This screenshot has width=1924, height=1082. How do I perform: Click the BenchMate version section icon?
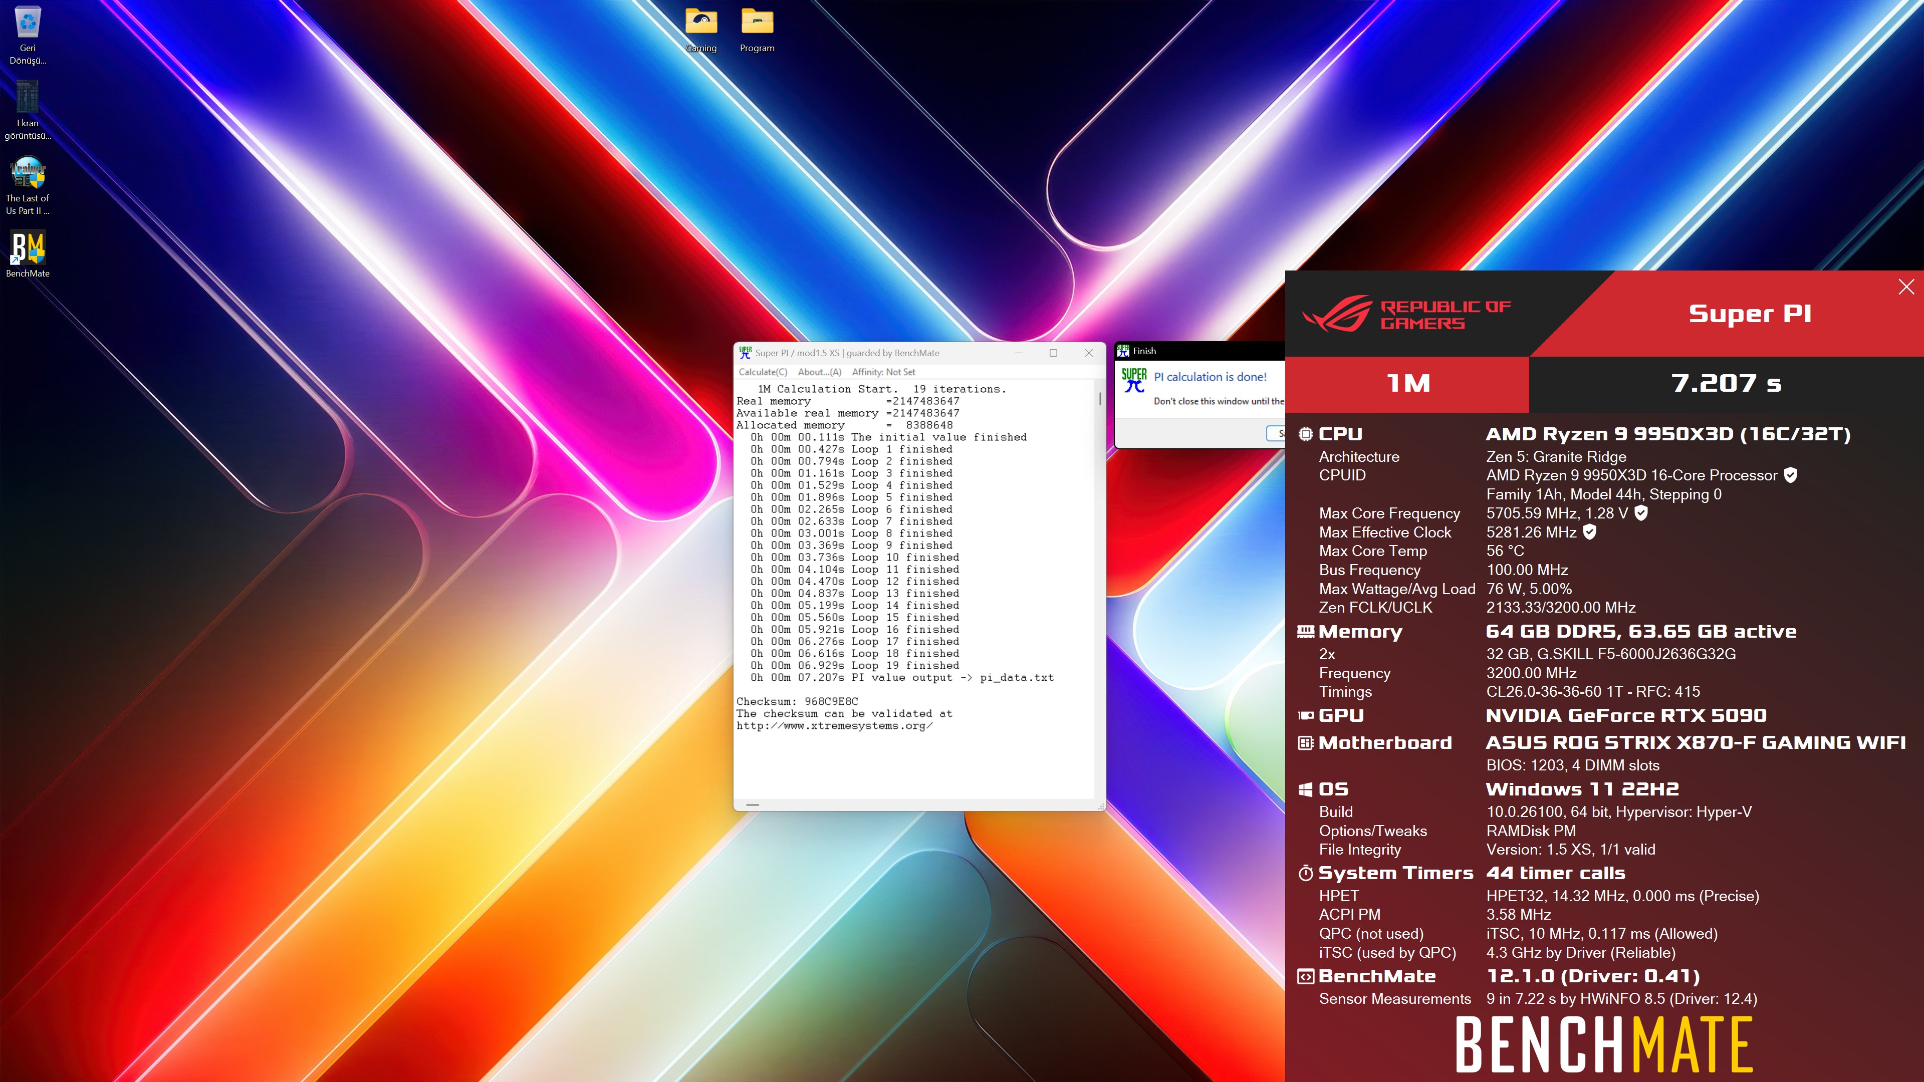(1305, 977)
